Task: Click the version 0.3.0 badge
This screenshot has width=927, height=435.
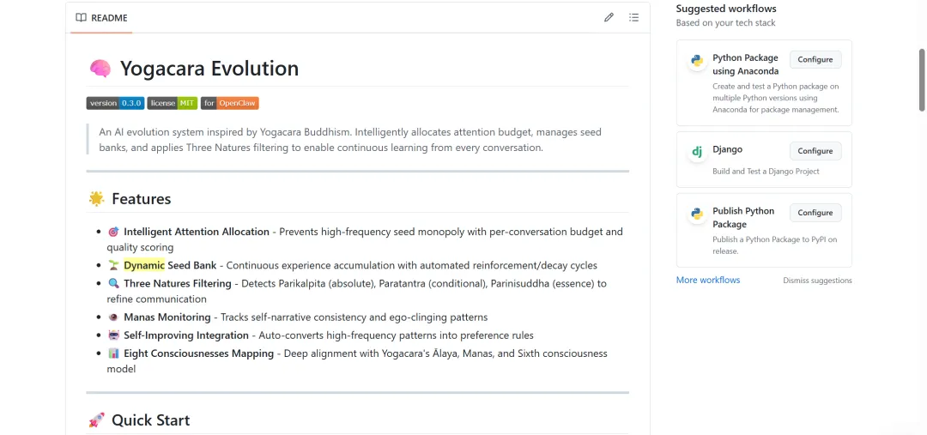Action: coord(115,103)
